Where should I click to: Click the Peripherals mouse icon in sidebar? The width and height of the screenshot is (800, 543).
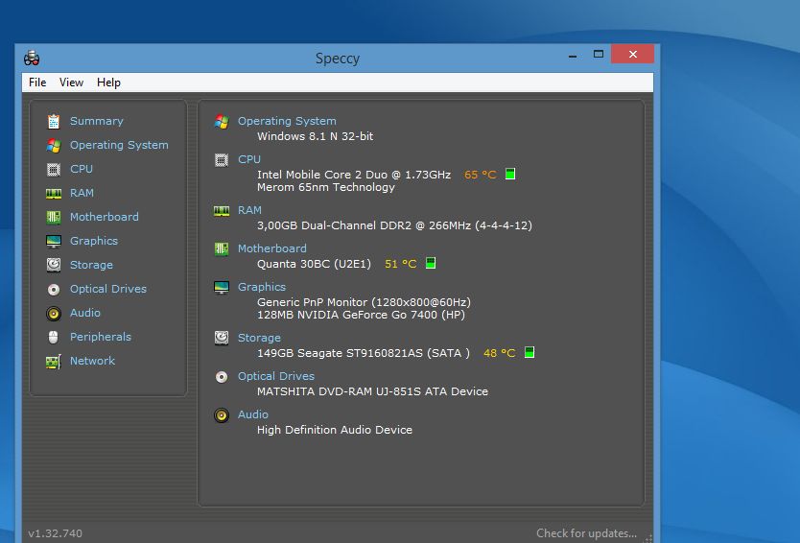(x=54, y=337)
